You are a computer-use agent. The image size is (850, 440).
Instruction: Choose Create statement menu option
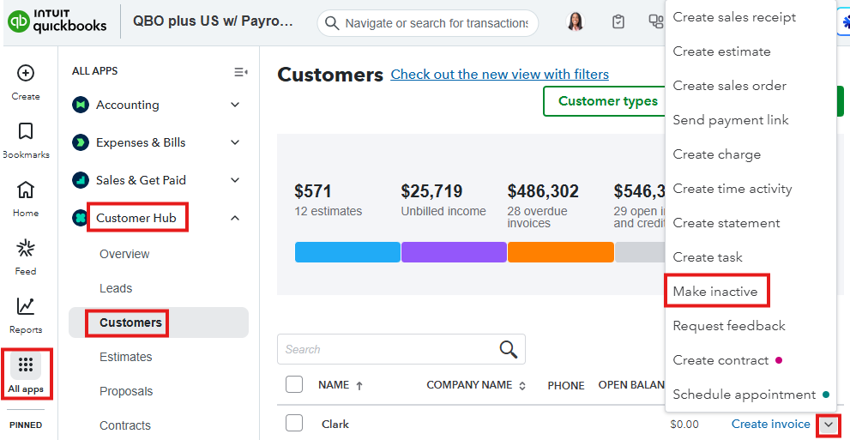click(726, 223)
